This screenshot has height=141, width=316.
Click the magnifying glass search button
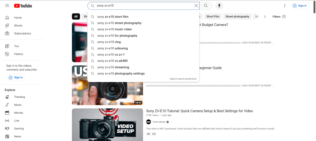[x=206, y=6]
